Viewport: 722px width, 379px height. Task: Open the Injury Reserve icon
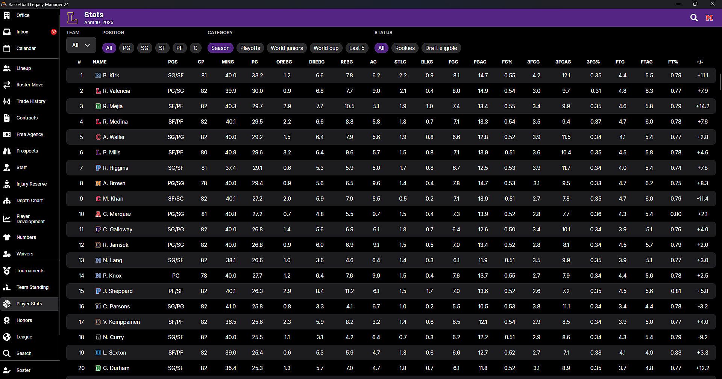click(x=7, y=184)
